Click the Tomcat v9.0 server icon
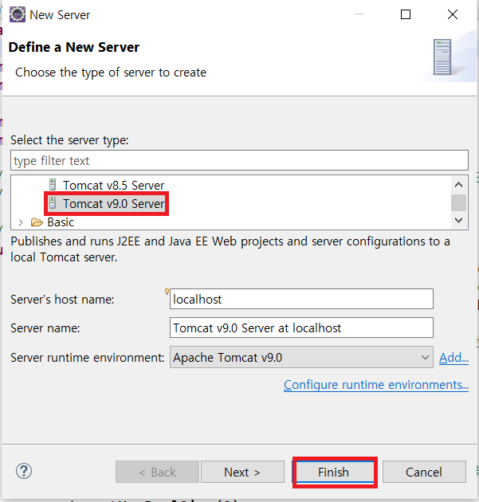 tap(53, 203)
